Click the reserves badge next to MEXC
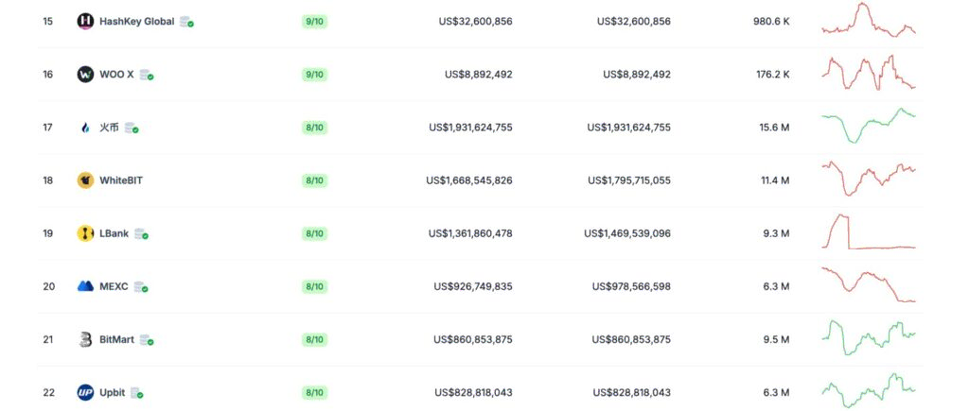Viewport: 969px width, 411px height. coord(141,287)
